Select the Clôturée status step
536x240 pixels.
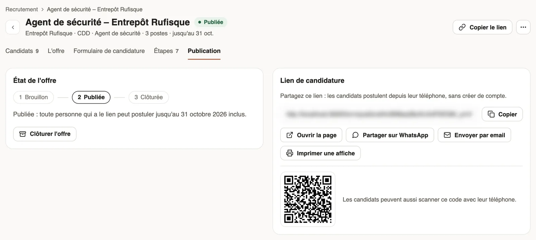click(149, 97)
